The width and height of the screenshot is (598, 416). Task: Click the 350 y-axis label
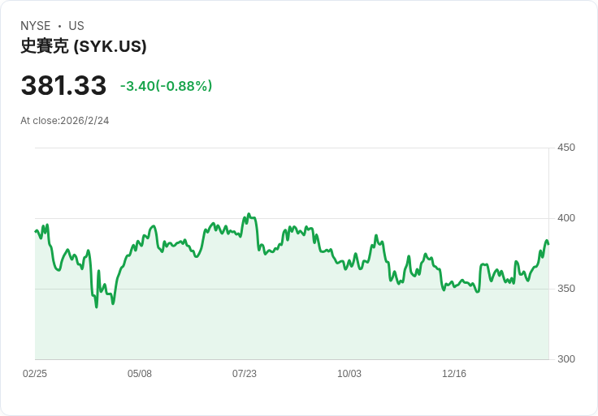(x=566, y=289)
